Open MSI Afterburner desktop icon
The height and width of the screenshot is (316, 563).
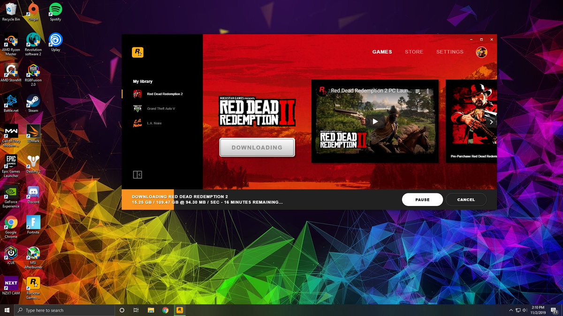[33, 257]
